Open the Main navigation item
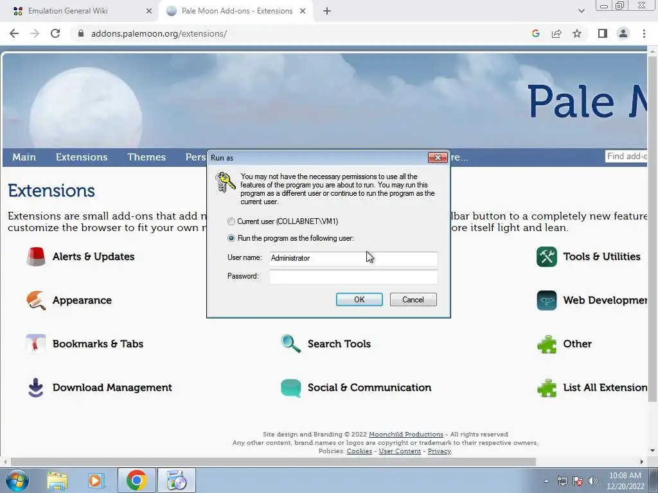 tap(24, 157)
